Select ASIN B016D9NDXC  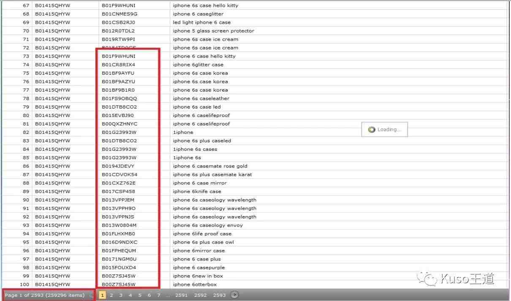[x=120, y=242]
